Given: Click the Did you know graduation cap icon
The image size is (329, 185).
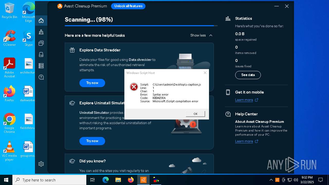Looking at the screenshot, I should click(x=72, y=161).
